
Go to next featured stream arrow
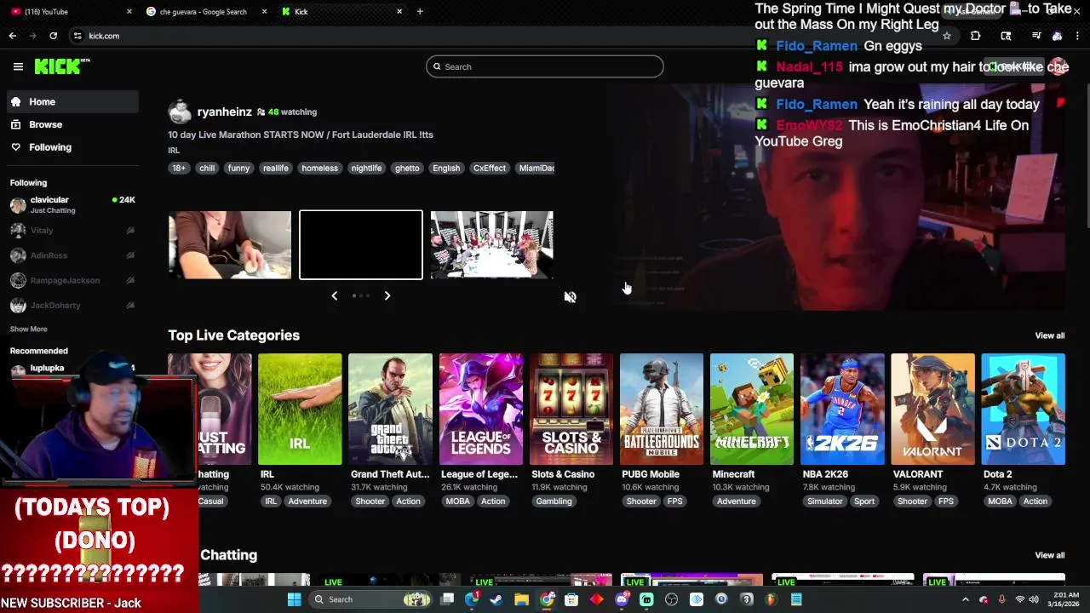point(387,295)
